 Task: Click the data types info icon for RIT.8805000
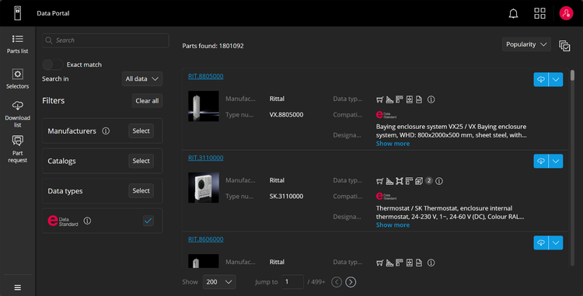pos(431,99)
